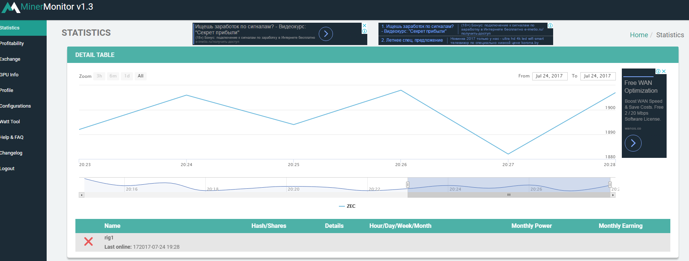Click the Monthly Power column header
Viewport: 689px width, 261px height.
coord(531,226)
